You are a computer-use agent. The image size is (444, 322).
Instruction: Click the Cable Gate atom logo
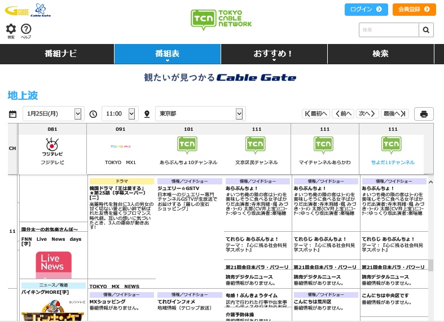pyautogui.click(x=41, y=10)
